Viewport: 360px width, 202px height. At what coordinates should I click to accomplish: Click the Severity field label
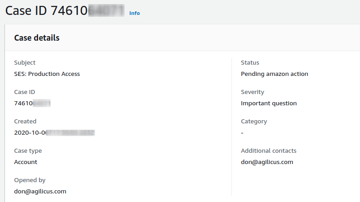[253, 92]
